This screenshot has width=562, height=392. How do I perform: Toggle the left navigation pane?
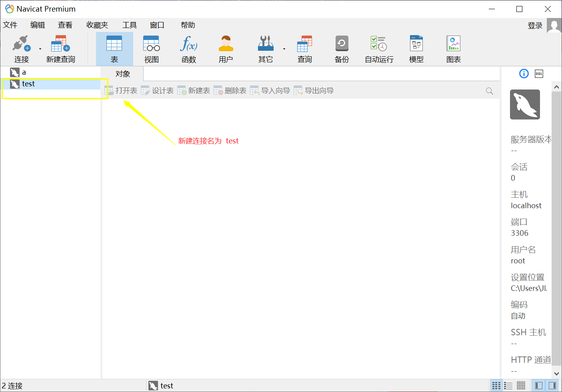point(539,386)
